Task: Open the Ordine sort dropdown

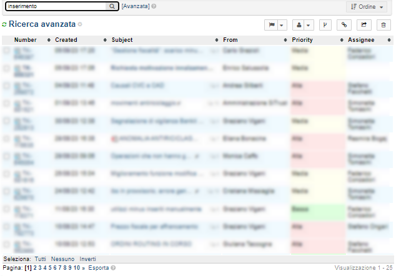Action: click(x=366, y=6)
